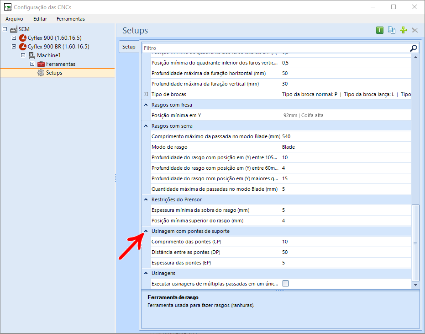This screenshot has height=334, width=425.
Task: Click the red icon of Cyflex 900 BR
Action: pos(23,47)
